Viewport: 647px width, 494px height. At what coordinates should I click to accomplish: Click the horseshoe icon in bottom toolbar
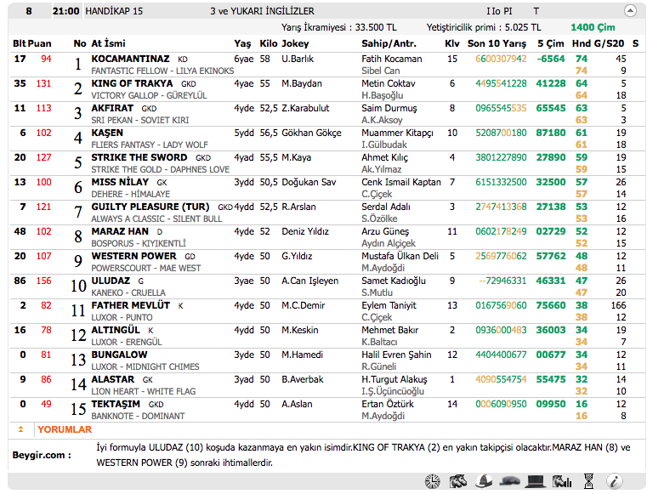pos(433,481)
